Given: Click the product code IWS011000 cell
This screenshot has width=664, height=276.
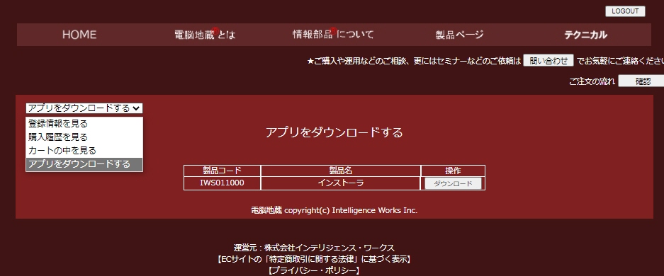Looking at the screenshot, I should tap(222, 183).
